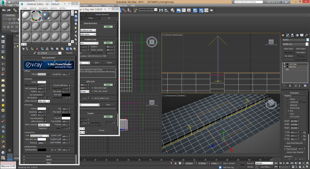
Task: Toggle the material editor Background checker icon
Action: click(76, 20)
